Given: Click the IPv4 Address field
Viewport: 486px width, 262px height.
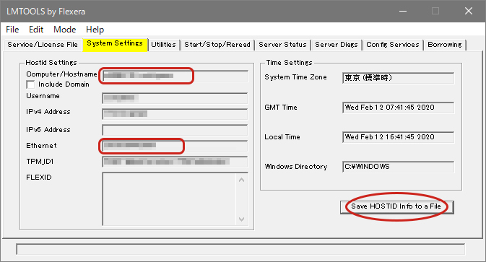Looking at the screenshot, I should pos(175,114).
